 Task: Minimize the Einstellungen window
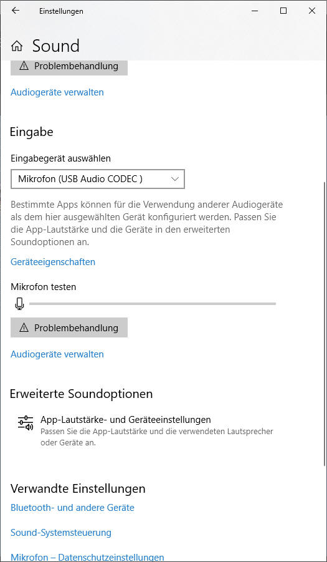(x=255, y=11)
